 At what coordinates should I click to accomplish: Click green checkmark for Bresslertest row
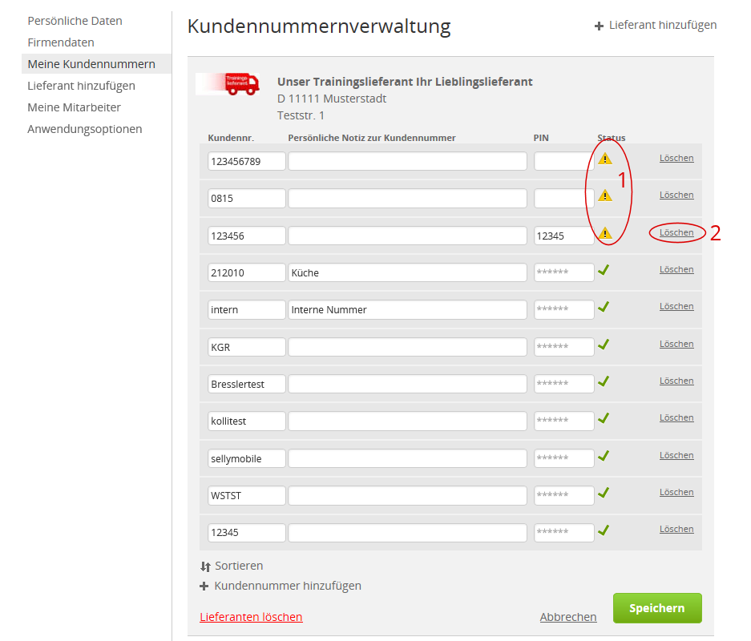point(604,381)
